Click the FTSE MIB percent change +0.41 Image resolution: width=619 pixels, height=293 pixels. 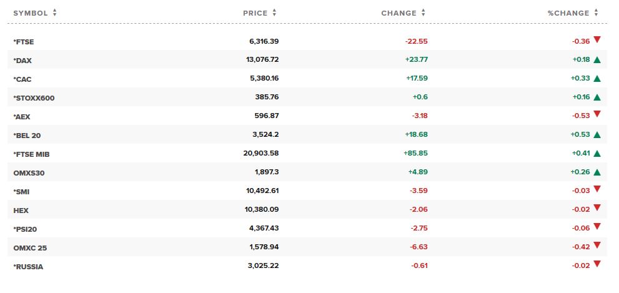click(581, 153)
